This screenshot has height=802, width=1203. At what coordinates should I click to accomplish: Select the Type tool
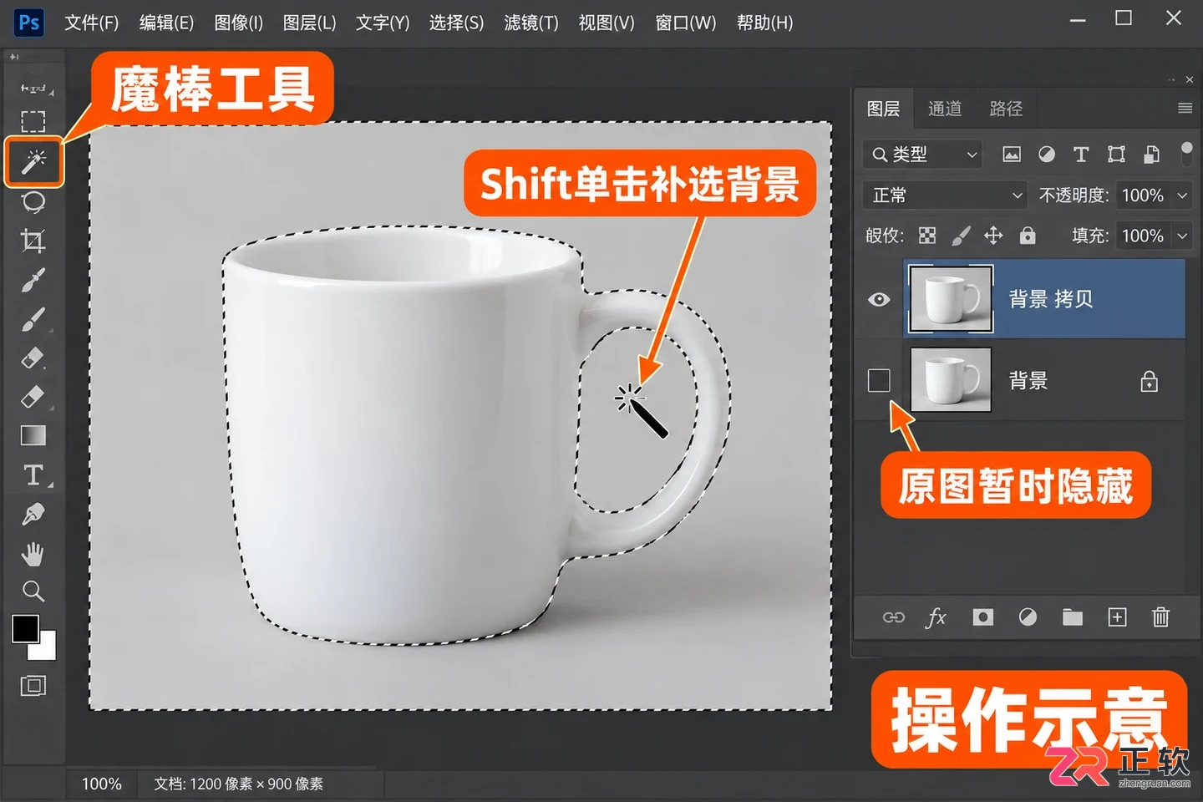tap(33, 475)
